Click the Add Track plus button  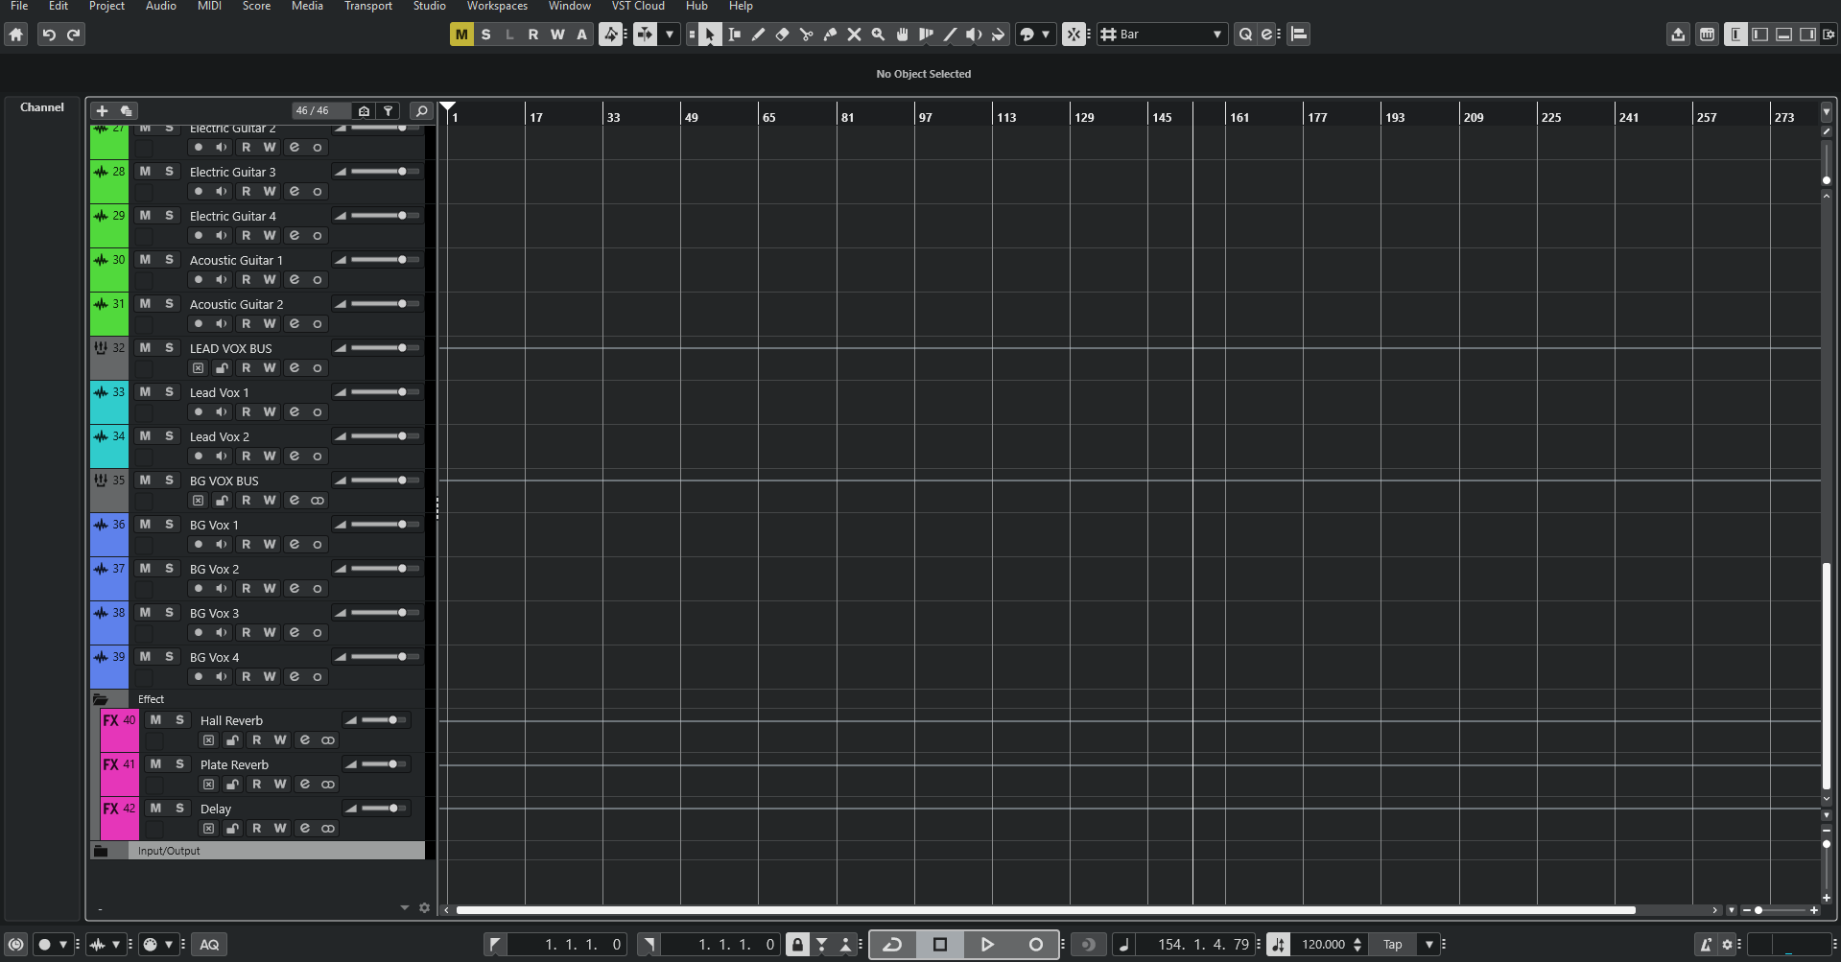[102, 110]
